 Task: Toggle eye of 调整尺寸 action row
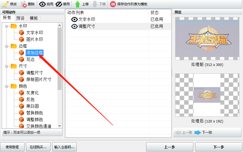coord(74,26)
